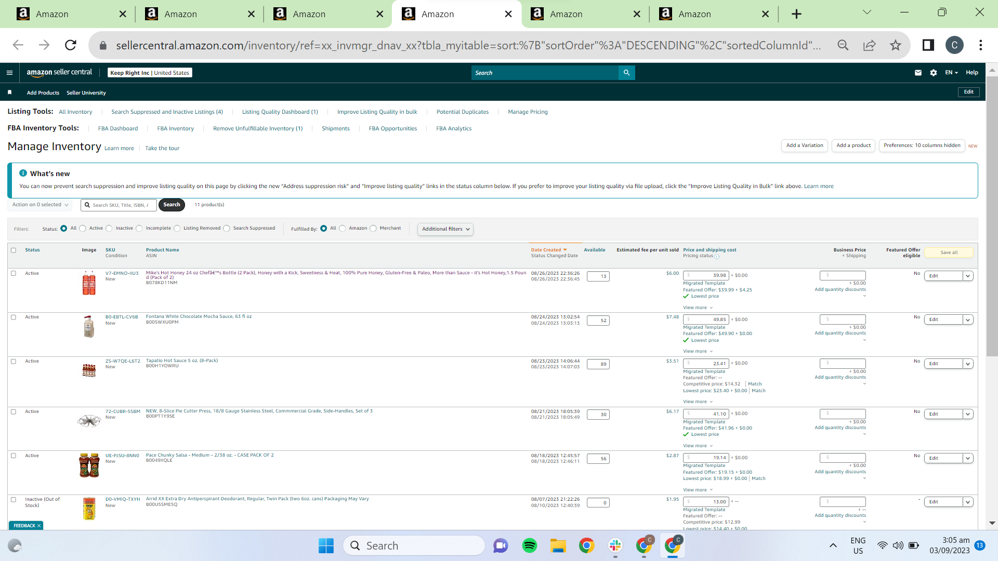Click Take the tour link
Image resolution: width=998 pixels, height=561 pixels.
162,149
